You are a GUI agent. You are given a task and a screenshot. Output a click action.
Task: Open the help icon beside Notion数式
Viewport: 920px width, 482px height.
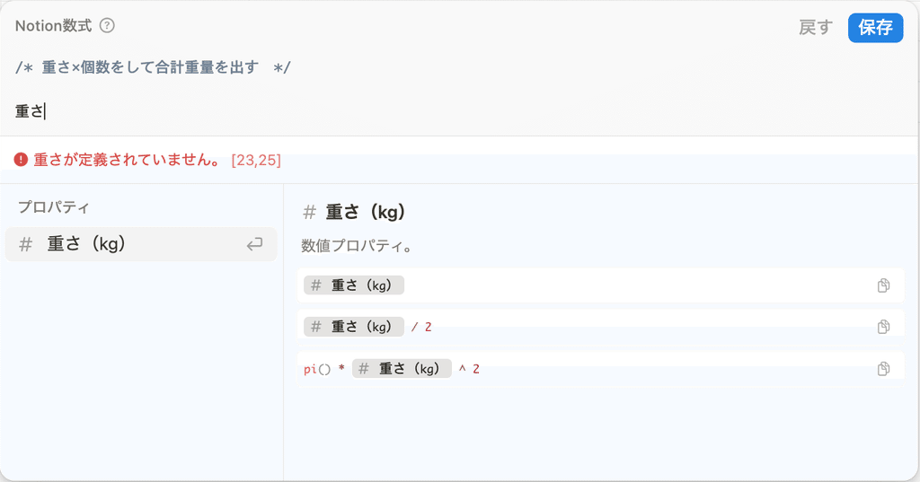click(x=107, y=26)
